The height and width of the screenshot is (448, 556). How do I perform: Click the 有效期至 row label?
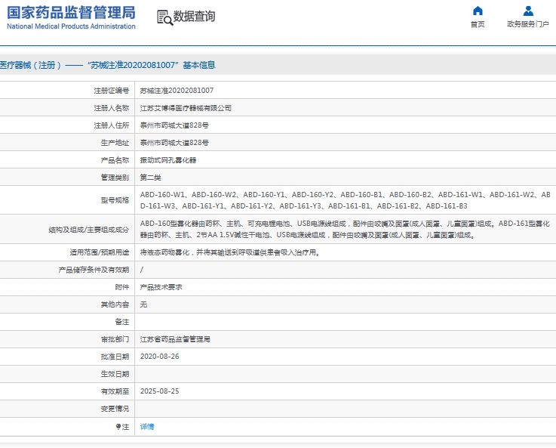[x=115, y=391]
